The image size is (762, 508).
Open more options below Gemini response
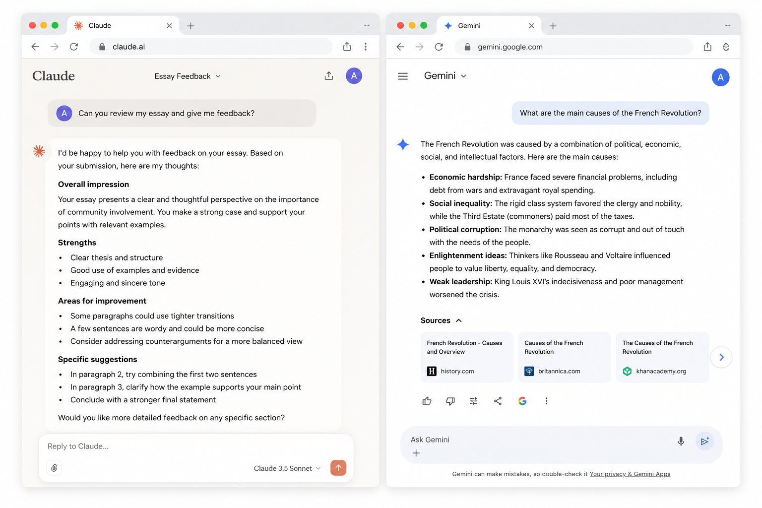[x=546, y=401]
